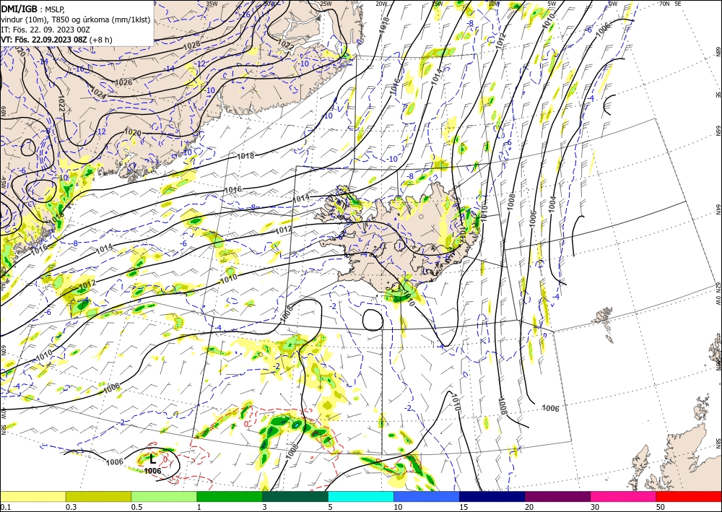Click the legend value 20 on the scale
The width and height of the screenshot is (722, 512).
tap(529, 507)
